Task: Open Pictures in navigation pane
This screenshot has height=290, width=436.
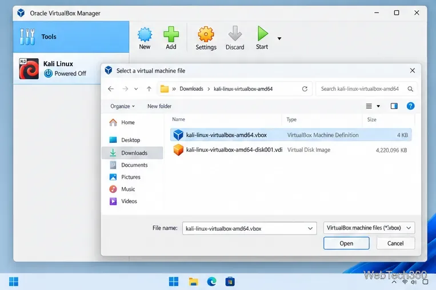Action: point(133,177)
